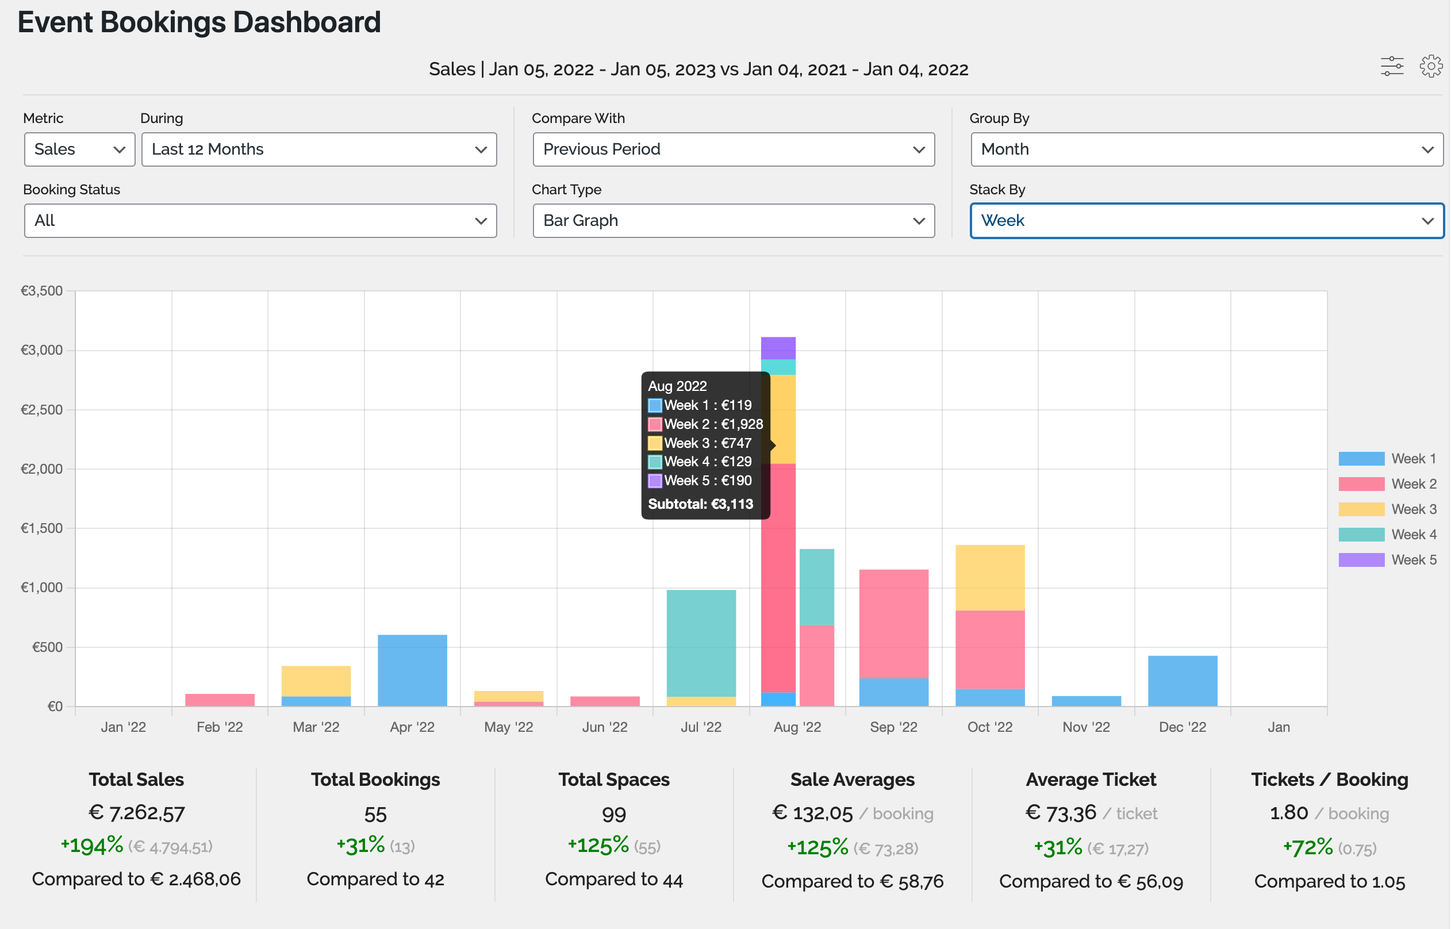Click the Total Sales summary heading
The image size is (1451, 929).
point(136,780)
